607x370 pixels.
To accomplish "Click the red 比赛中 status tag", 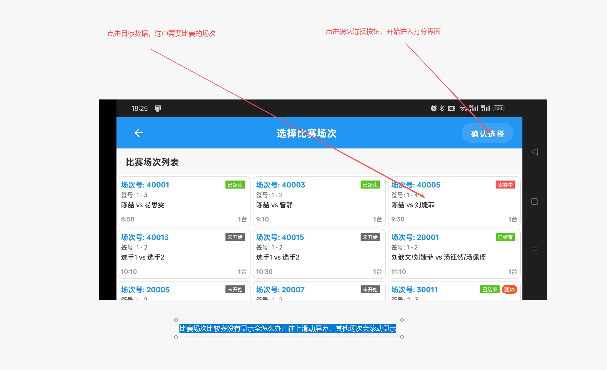I will [505, 185].
